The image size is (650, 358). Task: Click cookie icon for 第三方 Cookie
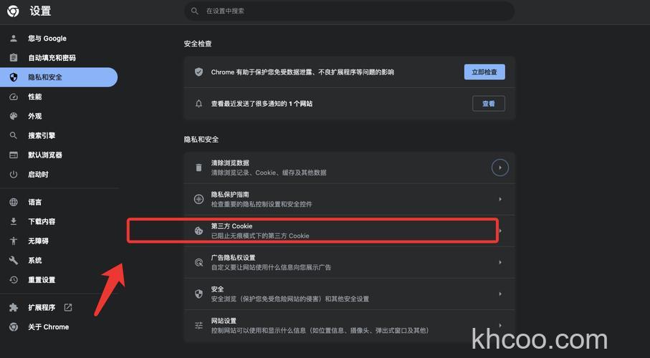coord(199,231)
